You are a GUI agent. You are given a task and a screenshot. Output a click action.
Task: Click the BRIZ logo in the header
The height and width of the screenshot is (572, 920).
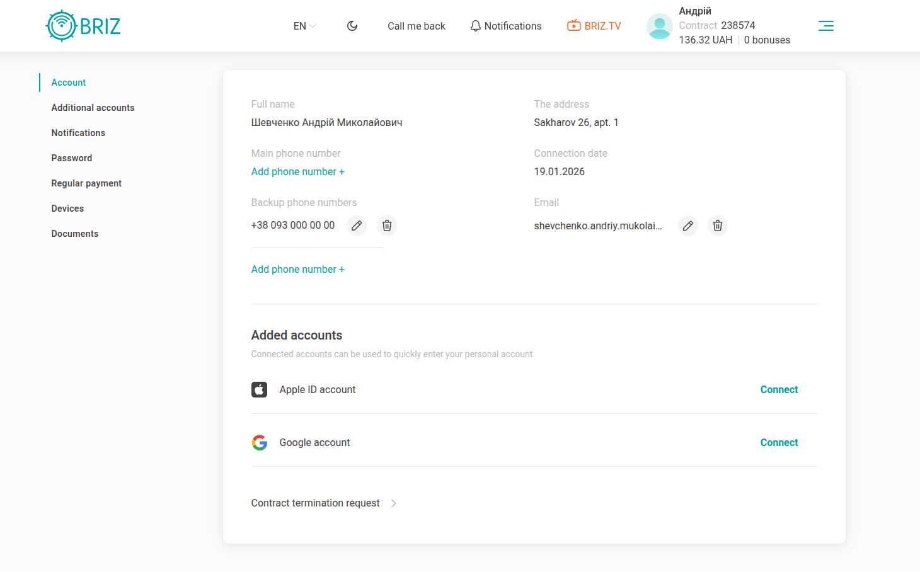pos(83,26)
